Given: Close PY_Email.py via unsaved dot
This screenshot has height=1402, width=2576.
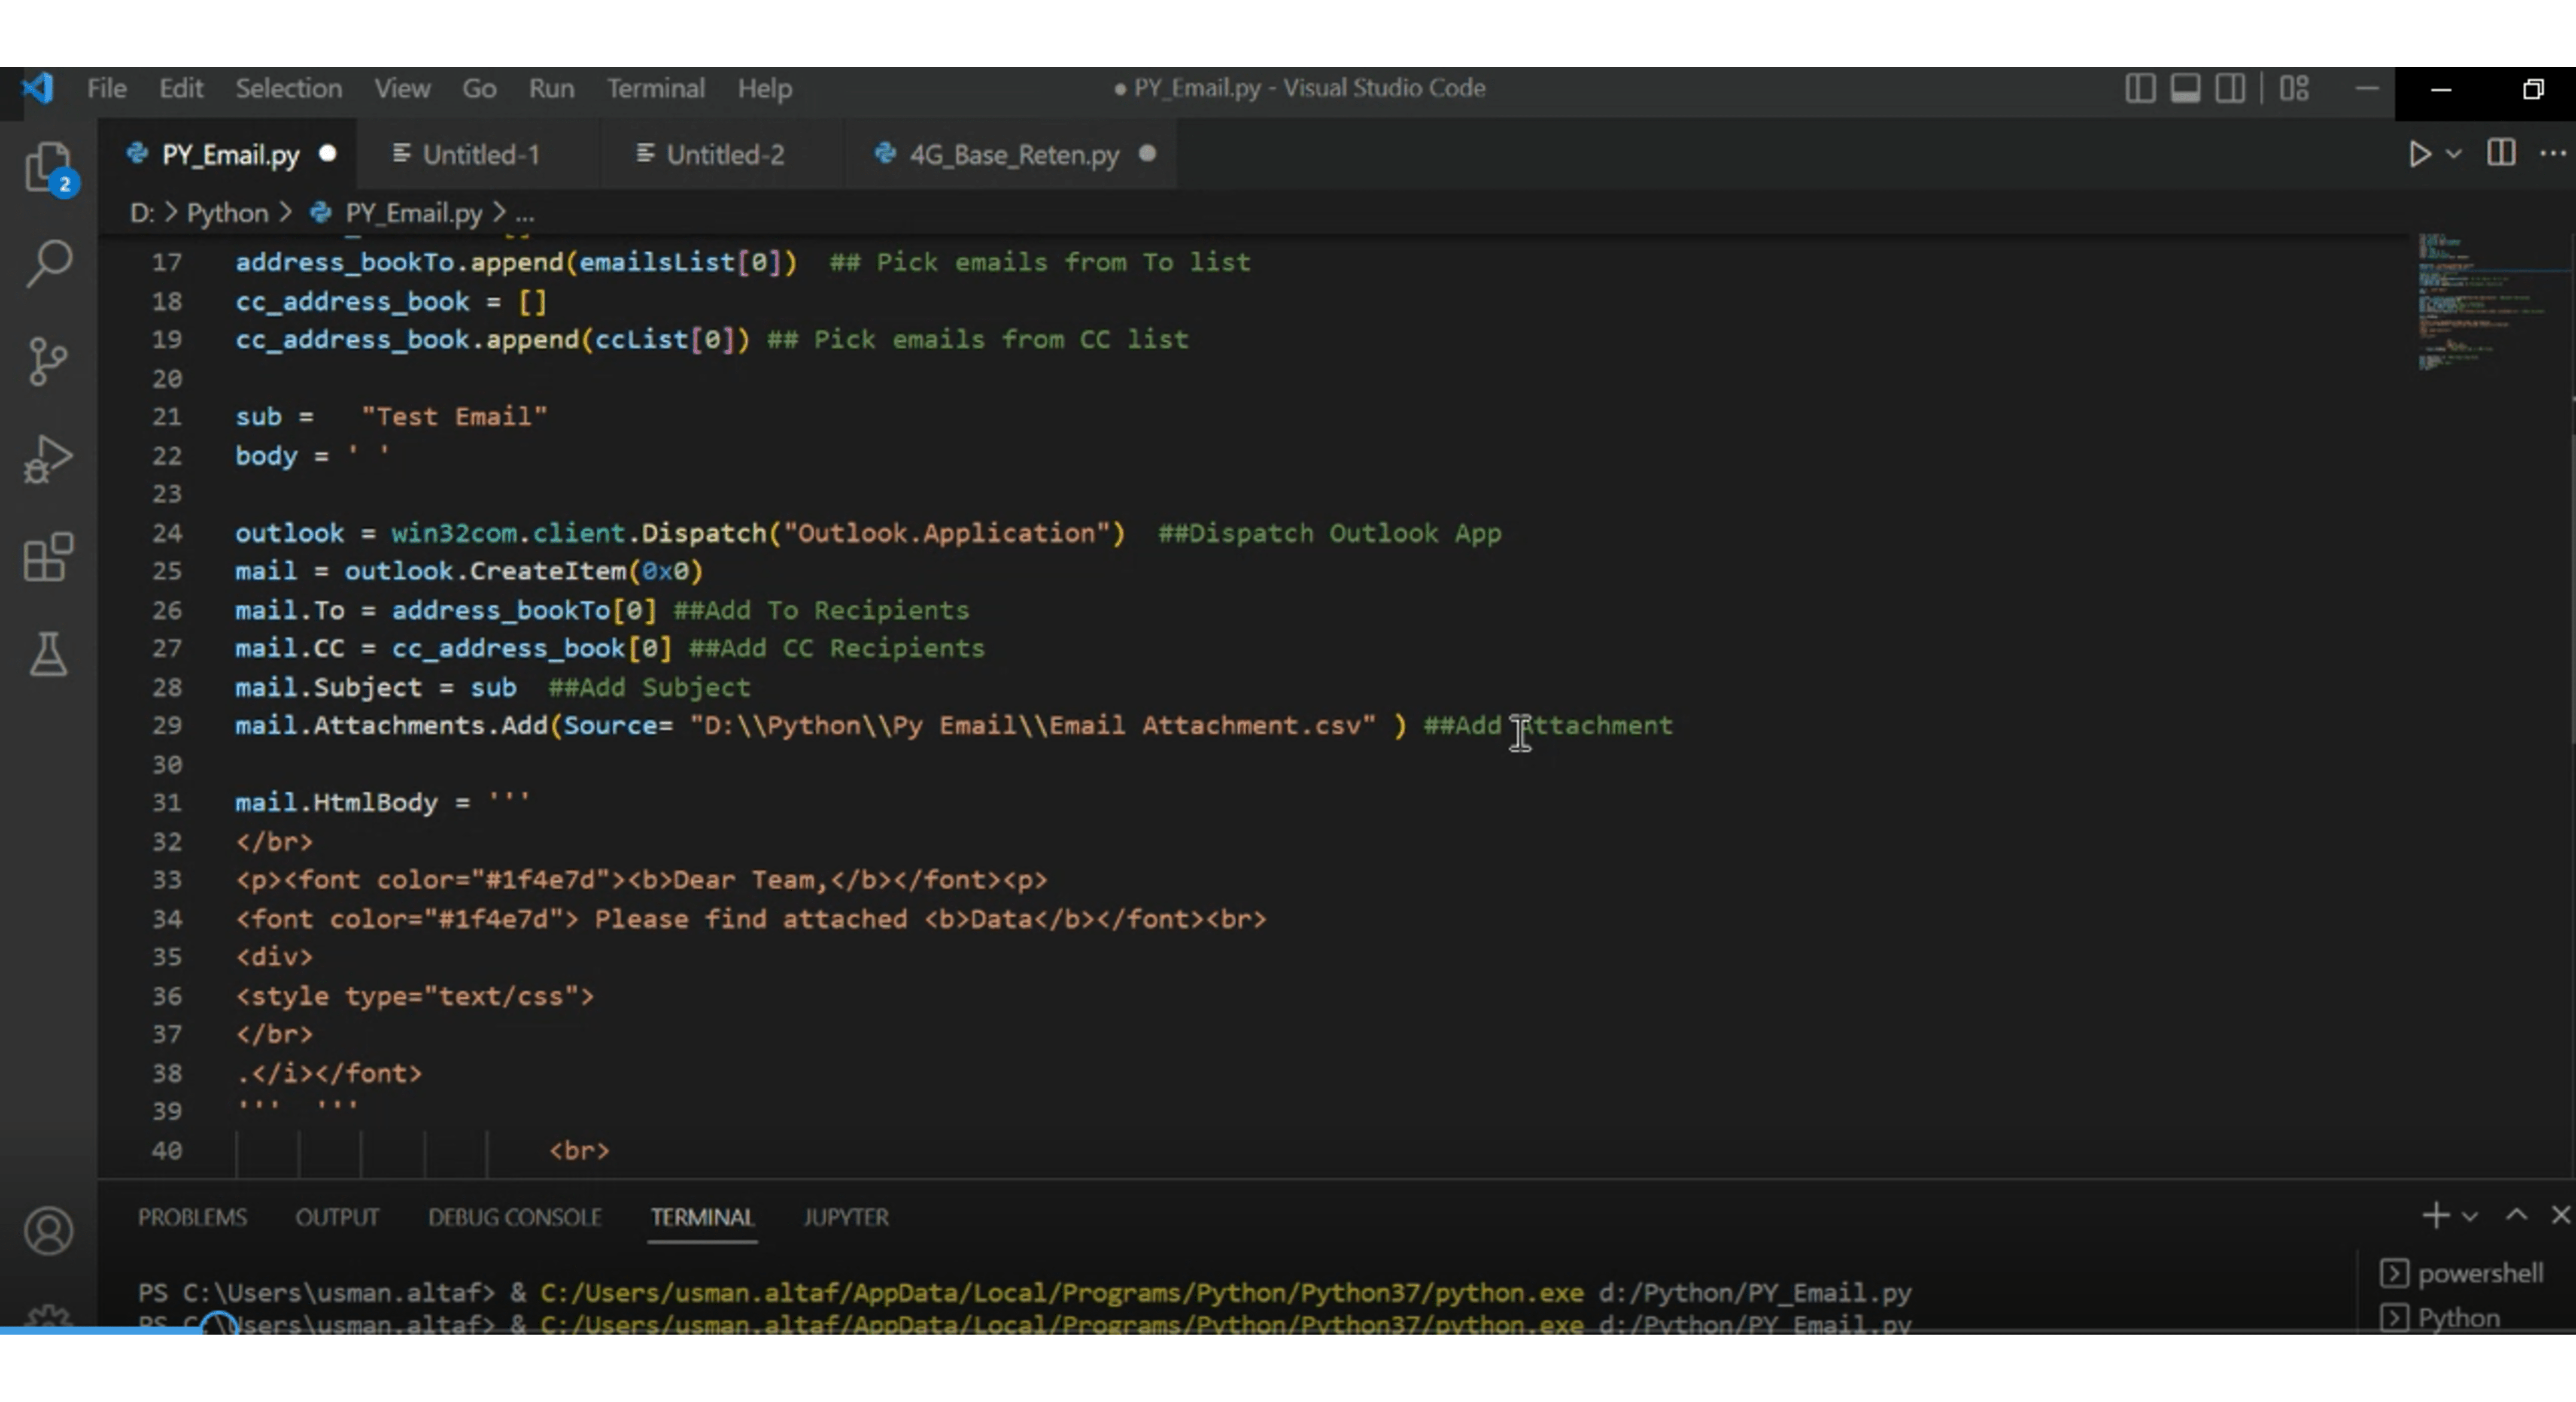Looking at the screenshot, I should 327,154.
